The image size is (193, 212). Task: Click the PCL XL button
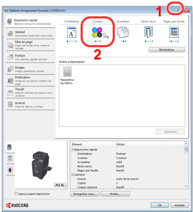[60, 185]
